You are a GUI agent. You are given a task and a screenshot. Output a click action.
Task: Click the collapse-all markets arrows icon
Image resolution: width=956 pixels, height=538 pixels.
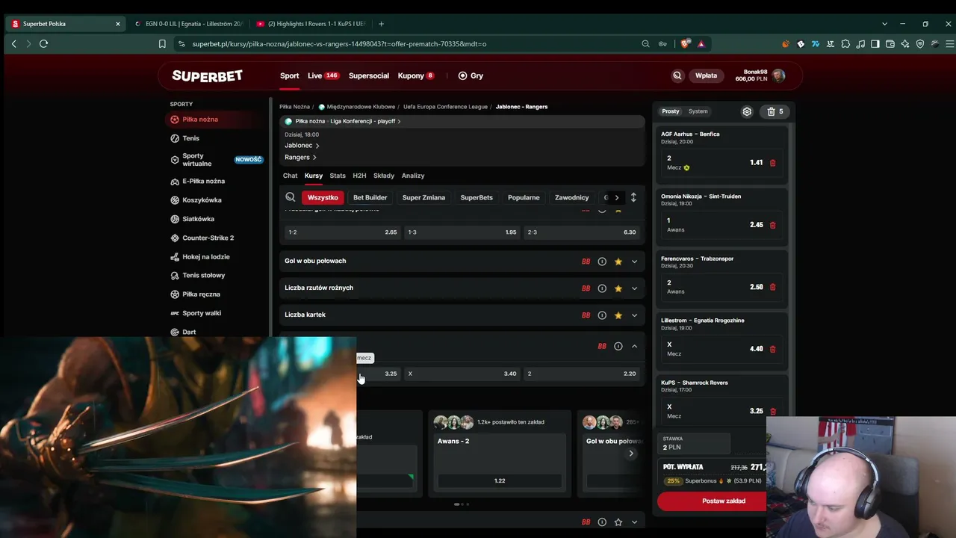pos(633,197)
